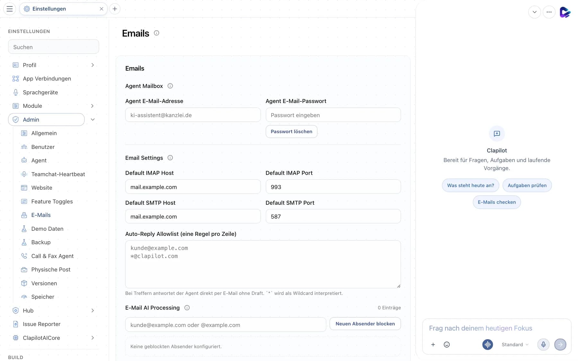Click the info icon beside Emails heading
The width and height of the screenshot is (578, 361).
156,33
